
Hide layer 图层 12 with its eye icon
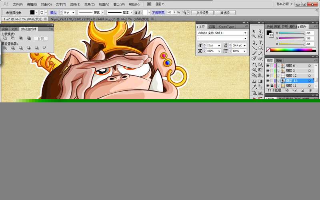(268, 76)
